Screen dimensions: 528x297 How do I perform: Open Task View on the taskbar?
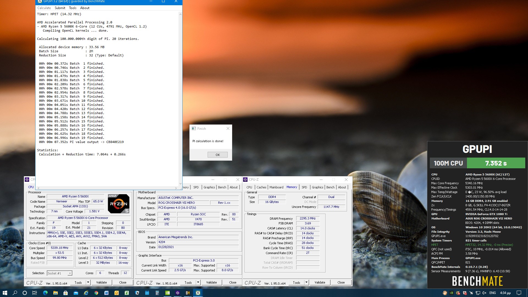(35, 293)
